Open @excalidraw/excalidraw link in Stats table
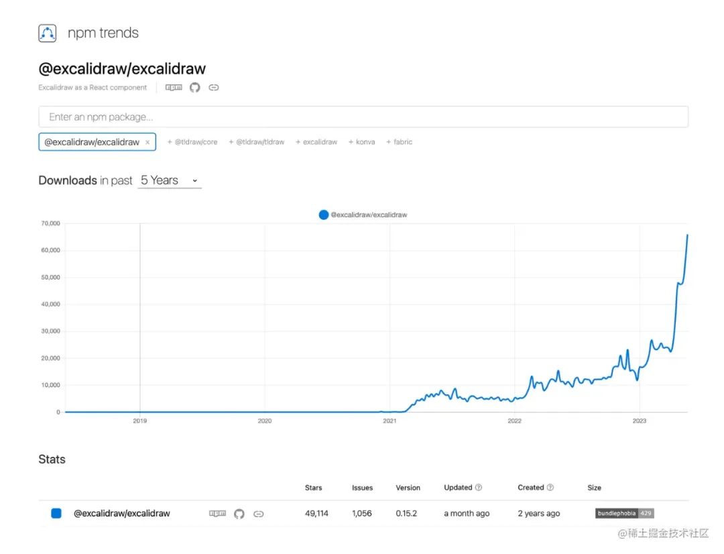 [122, 513]
